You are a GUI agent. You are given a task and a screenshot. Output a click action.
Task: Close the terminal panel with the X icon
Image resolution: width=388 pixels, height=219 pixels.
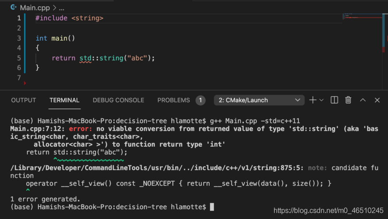pyautogui.click(x=377, y=100)
